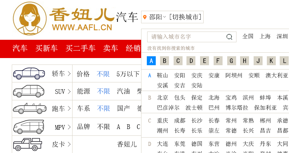Viewport: 289px width, 153px height.
Task: Pick city 潮州
Action: tap(163, 131)
